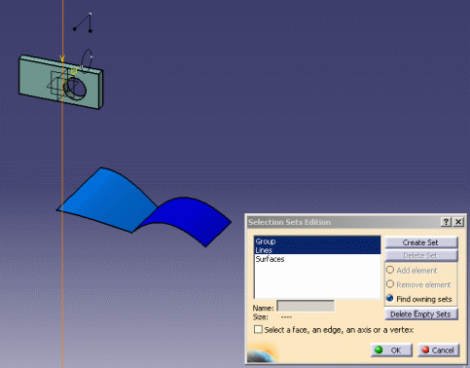
Task: Close the Selection Sets Edition dialog
Action: point(458,222)
